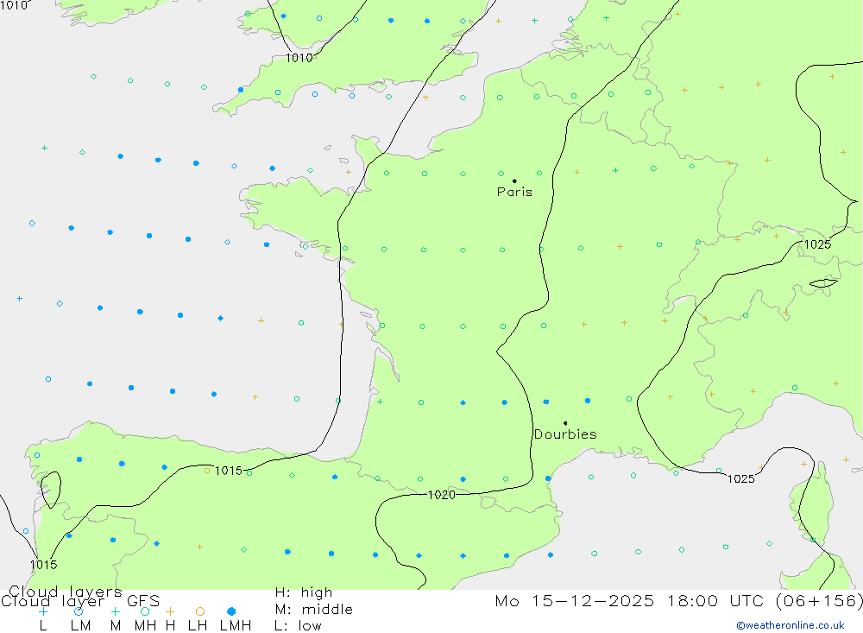This screenshot has width=863, height=633.
Task: Select the Dourbies city label
Action: (x=565, y=434)
